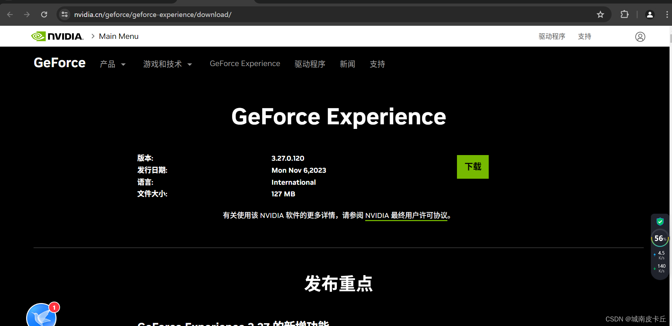Open the GeForce Experience nav item
672x326 pixels.
coord(245,64)
